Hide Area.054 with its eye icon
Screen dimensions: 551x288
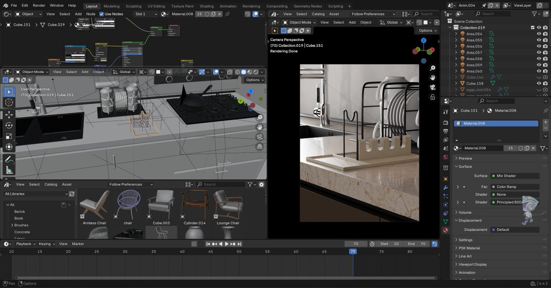click(x=539, y=34)
